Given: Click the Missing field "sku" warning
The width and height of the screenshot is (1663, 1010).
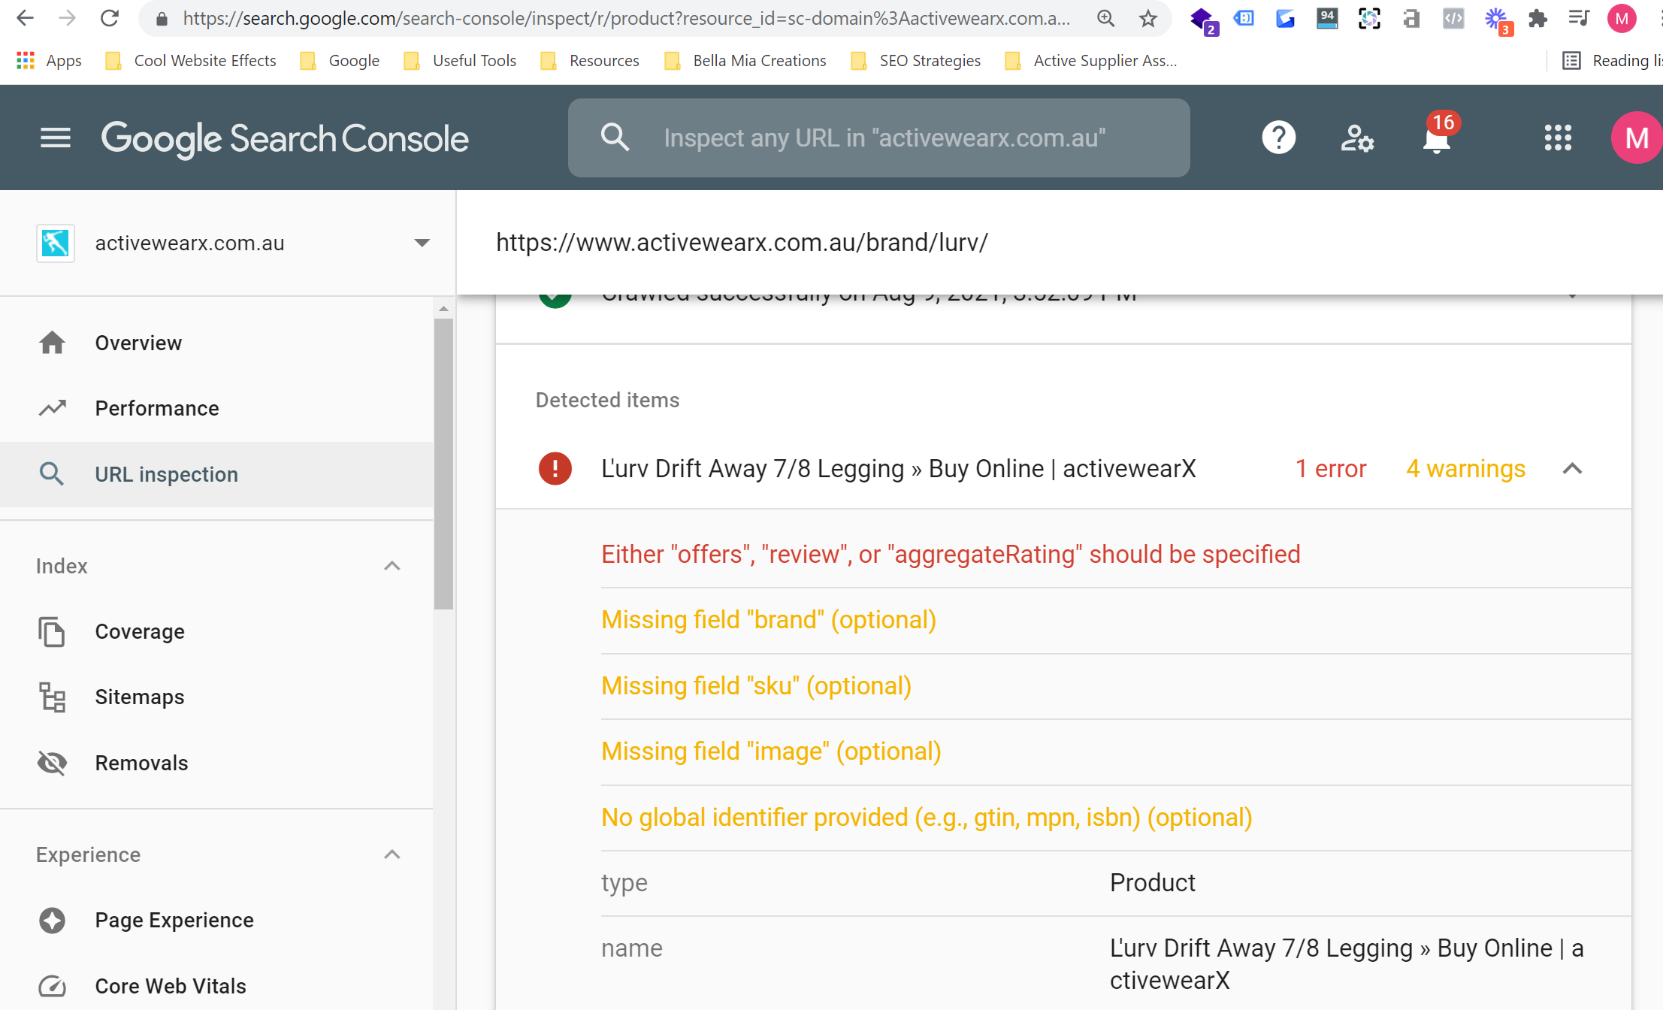Looking at the screenshot, I should [756, 685].
